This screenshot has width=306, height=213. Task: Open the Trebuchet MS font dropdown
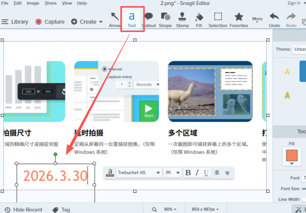tap(139, 173)
